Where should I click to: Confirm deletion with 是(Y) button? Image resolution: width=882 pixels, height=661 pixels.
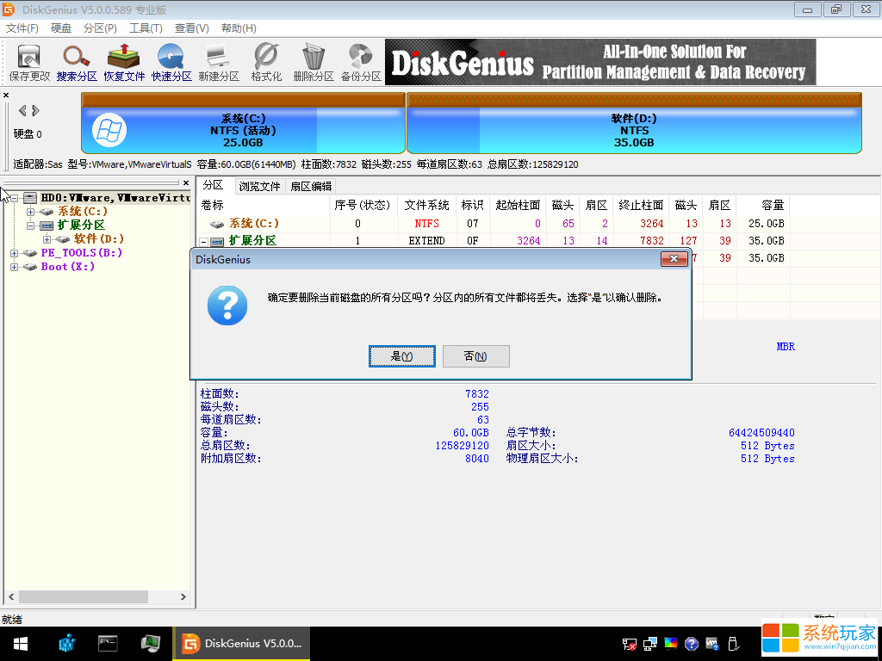coord(402,356)
